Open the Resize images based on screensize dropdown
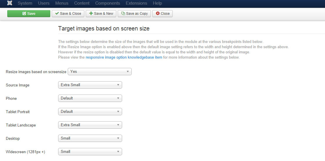The height and width of the screenshot is (161, 325). (x=100, y=72)
